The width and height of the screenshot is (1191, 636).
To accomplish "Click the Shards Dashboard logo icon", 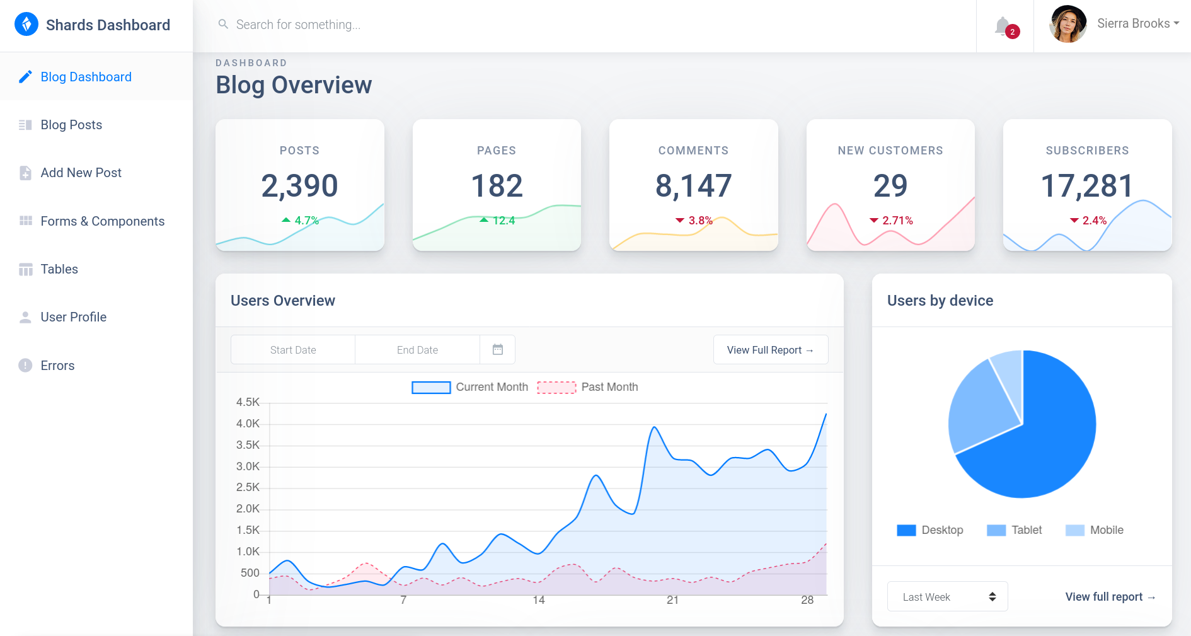I will tap(26, 25).
